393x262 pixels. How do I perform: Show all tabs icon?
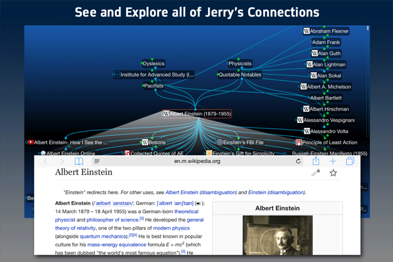pos(350,162)
